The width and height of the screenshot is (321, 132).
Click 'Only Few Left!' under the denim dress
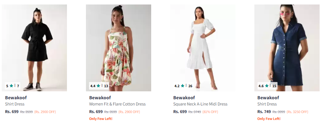pos(269,119)
